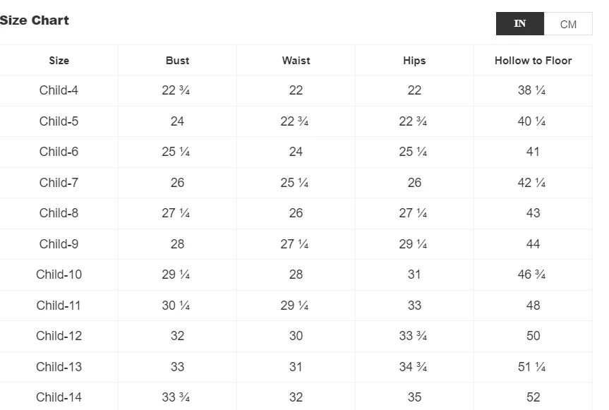
Task: Click the Hollow to Floor header
Action: pos(533,61)
